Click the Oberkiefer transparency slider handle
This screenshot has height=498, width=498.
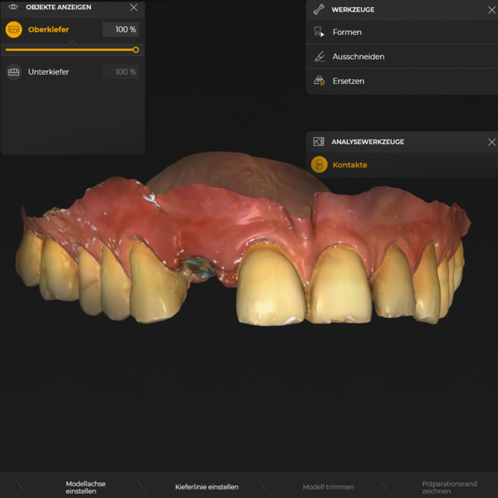click(136, 50)
